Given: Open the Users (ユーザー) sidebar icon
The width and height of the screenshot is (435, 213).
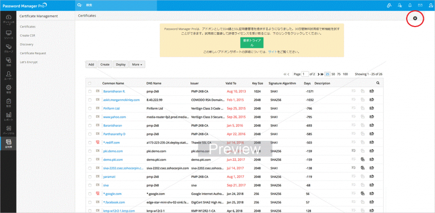Looking at the screenshot, I should tap(8, 75).
